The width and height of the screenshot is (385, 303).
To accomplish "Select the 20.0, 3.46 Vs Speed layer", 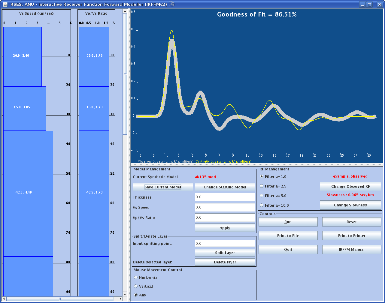I will pyautogui.click(x=22, y=56).
